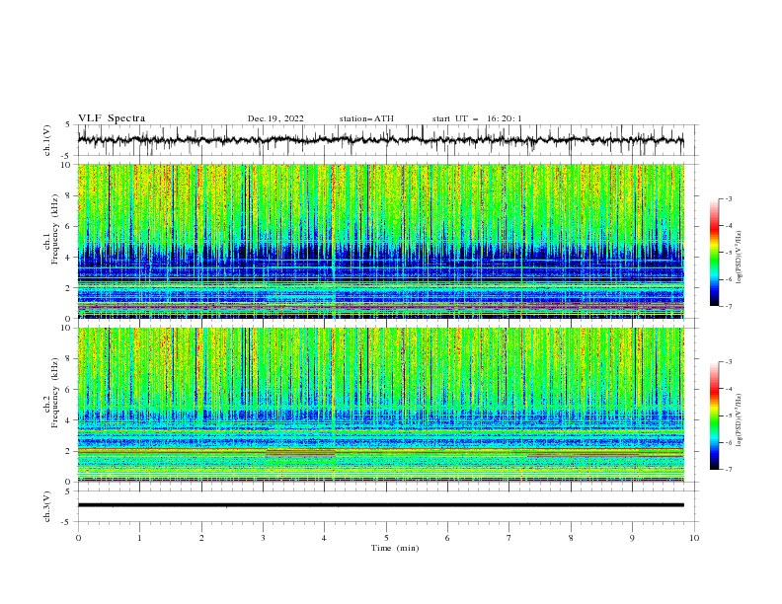Click the 'ch.3(V)' axis label
This screenshot has height=604, width=782.
[47, 506]
